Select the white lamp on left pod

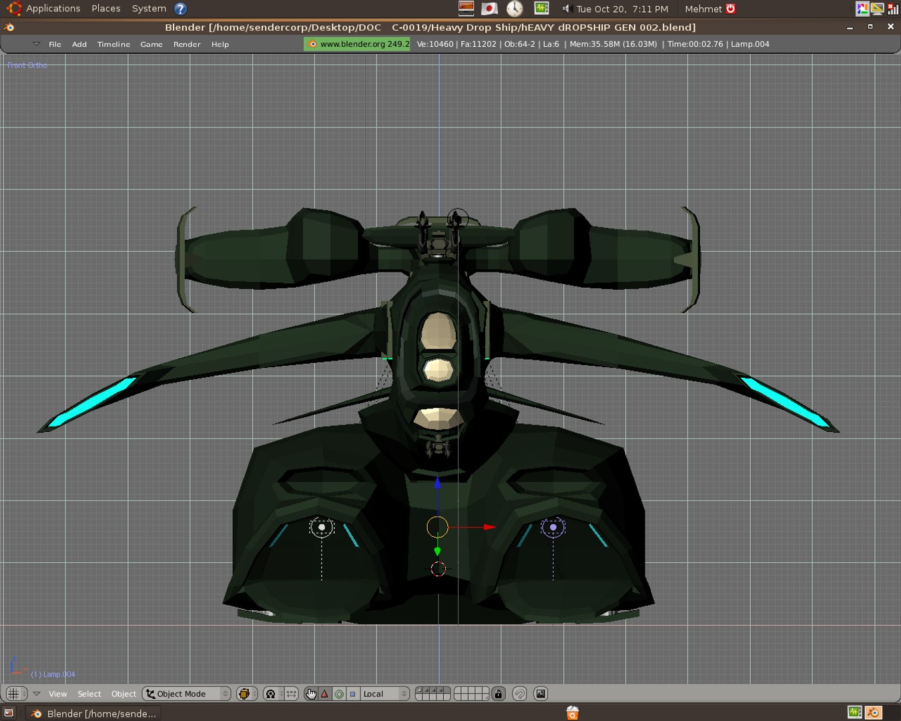point(322,527)
